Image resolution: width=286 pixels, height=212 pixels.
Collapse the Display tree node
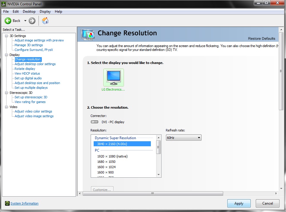coord(7,55)
